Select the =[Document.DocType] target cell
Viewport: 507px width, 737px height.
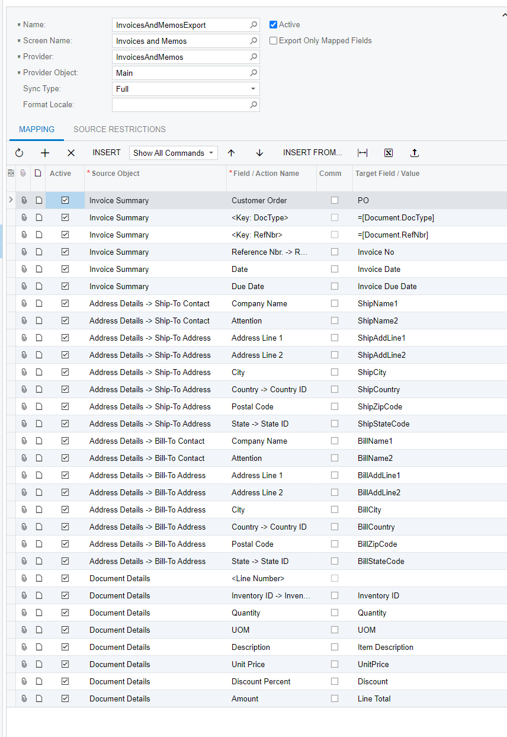pyautogui.click(x=430, y=217)
